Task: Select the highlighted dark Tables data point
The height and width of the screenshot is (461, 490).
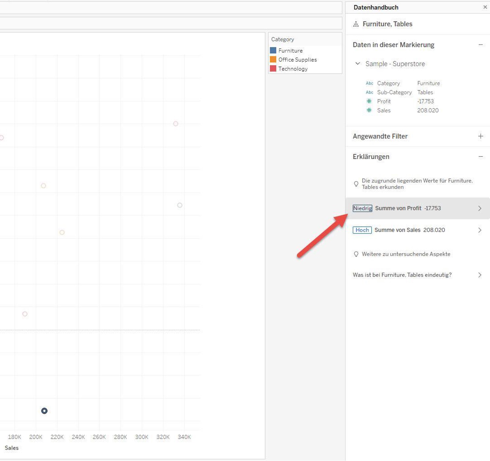Action: click(x=44, y=411)
